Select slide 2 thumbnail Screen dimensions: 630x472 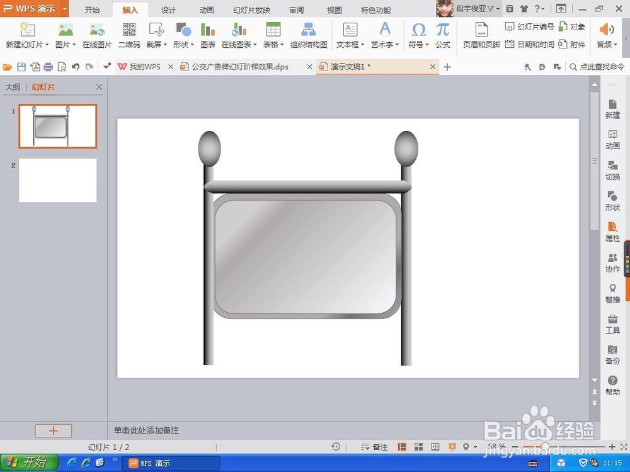tap(58, 180)
